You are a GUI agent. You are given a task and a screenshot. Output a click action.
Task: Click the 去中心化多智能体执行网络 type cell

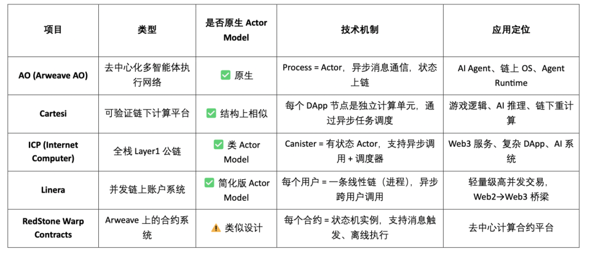tap(147, 75)
